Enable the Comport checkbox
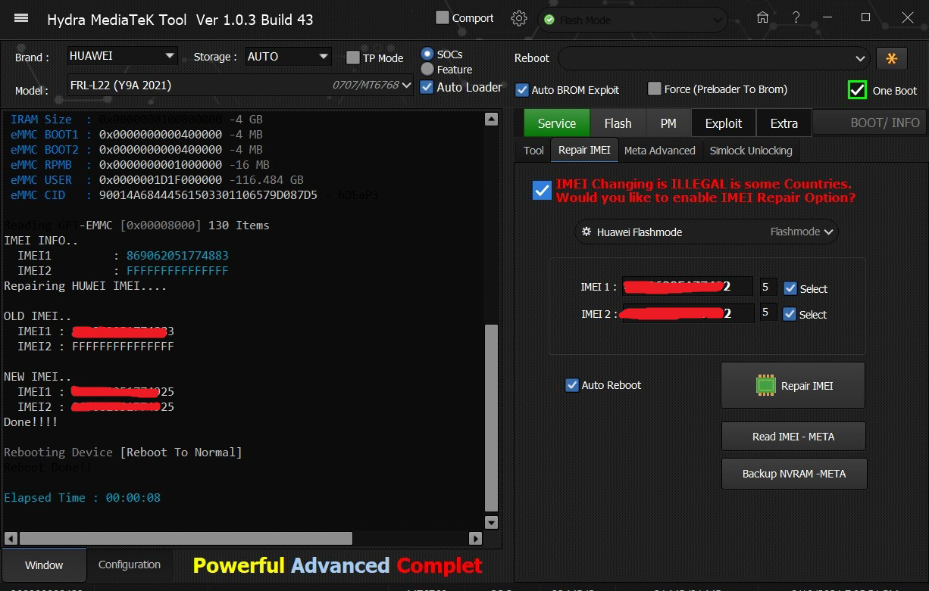The width and height of the screenshot is (929, 591). (443, 17)
